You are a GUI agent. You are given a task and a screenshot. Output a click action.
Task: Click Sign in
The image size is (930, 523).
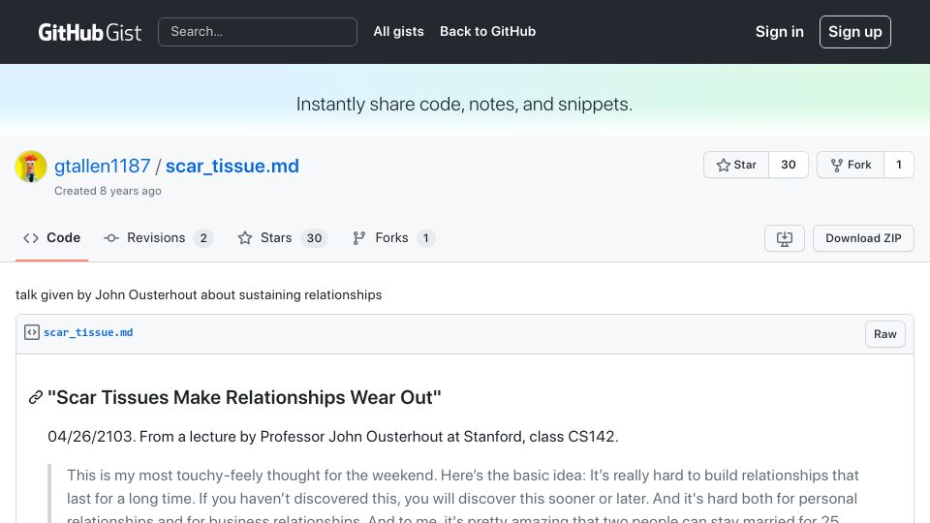pos(779,32)
